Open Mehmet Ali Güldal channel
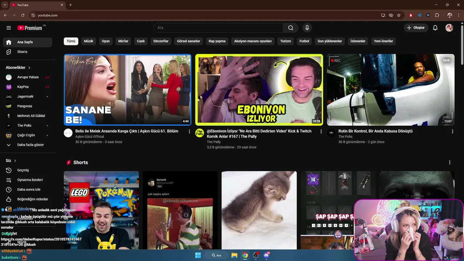 point(28,116)
